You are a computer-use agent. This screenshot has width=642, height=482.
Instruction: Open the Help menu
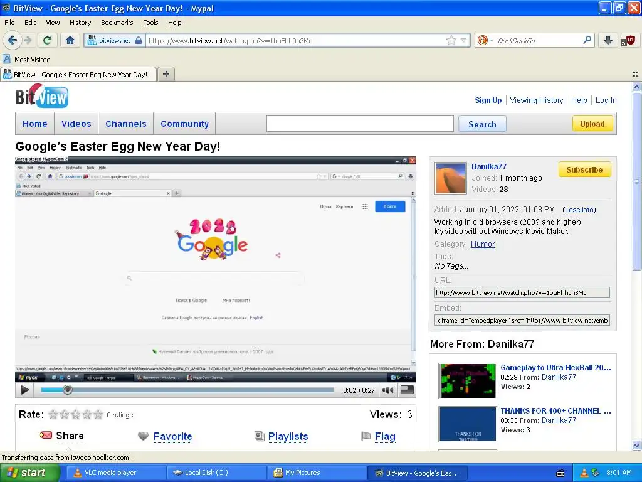click(x=174, y=23)
